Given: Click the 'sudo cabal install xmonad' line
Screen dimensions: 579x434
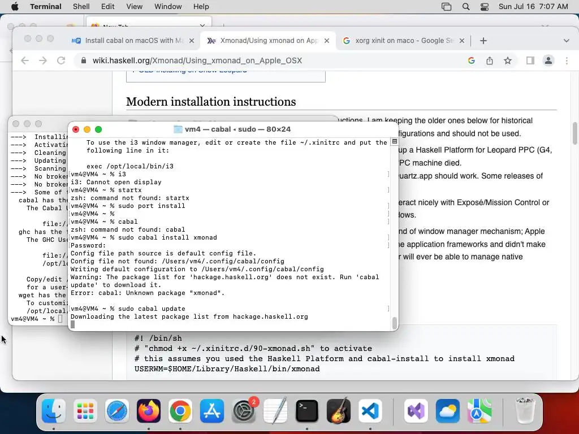Looking at the screenshot, I should 144,237.
